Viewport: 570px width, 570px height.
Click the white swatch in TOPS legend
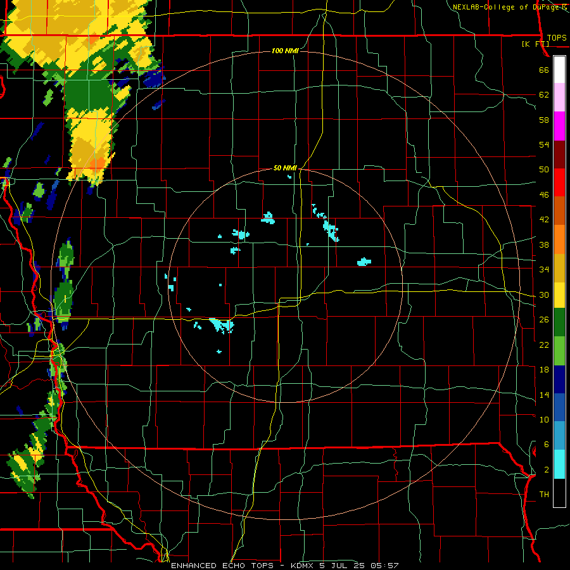(x=559, y=70)
